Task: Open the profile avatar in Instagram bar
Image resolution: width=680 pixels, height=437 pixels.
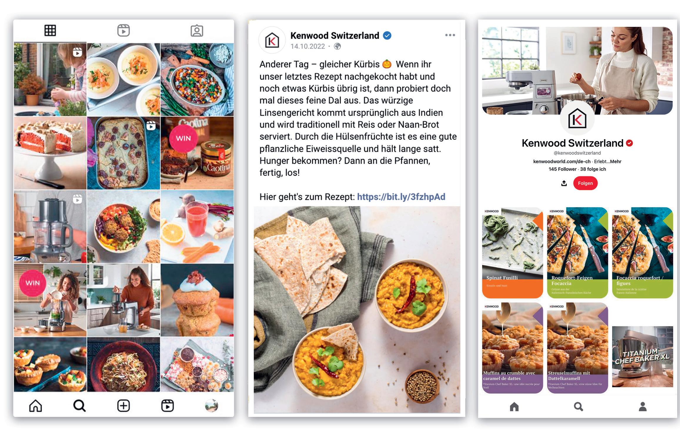Action: click(x=211, y=406)
